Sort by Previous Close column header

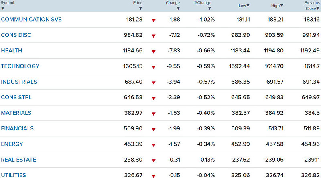click(x=312, y=5)
